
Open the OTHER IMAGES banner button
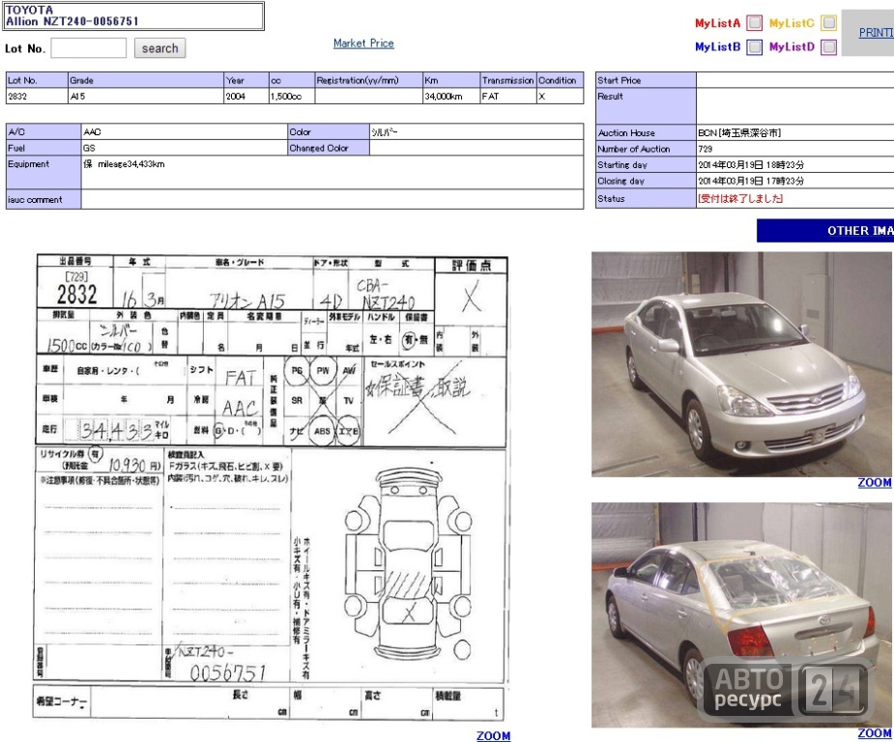[x=825, y=231]
